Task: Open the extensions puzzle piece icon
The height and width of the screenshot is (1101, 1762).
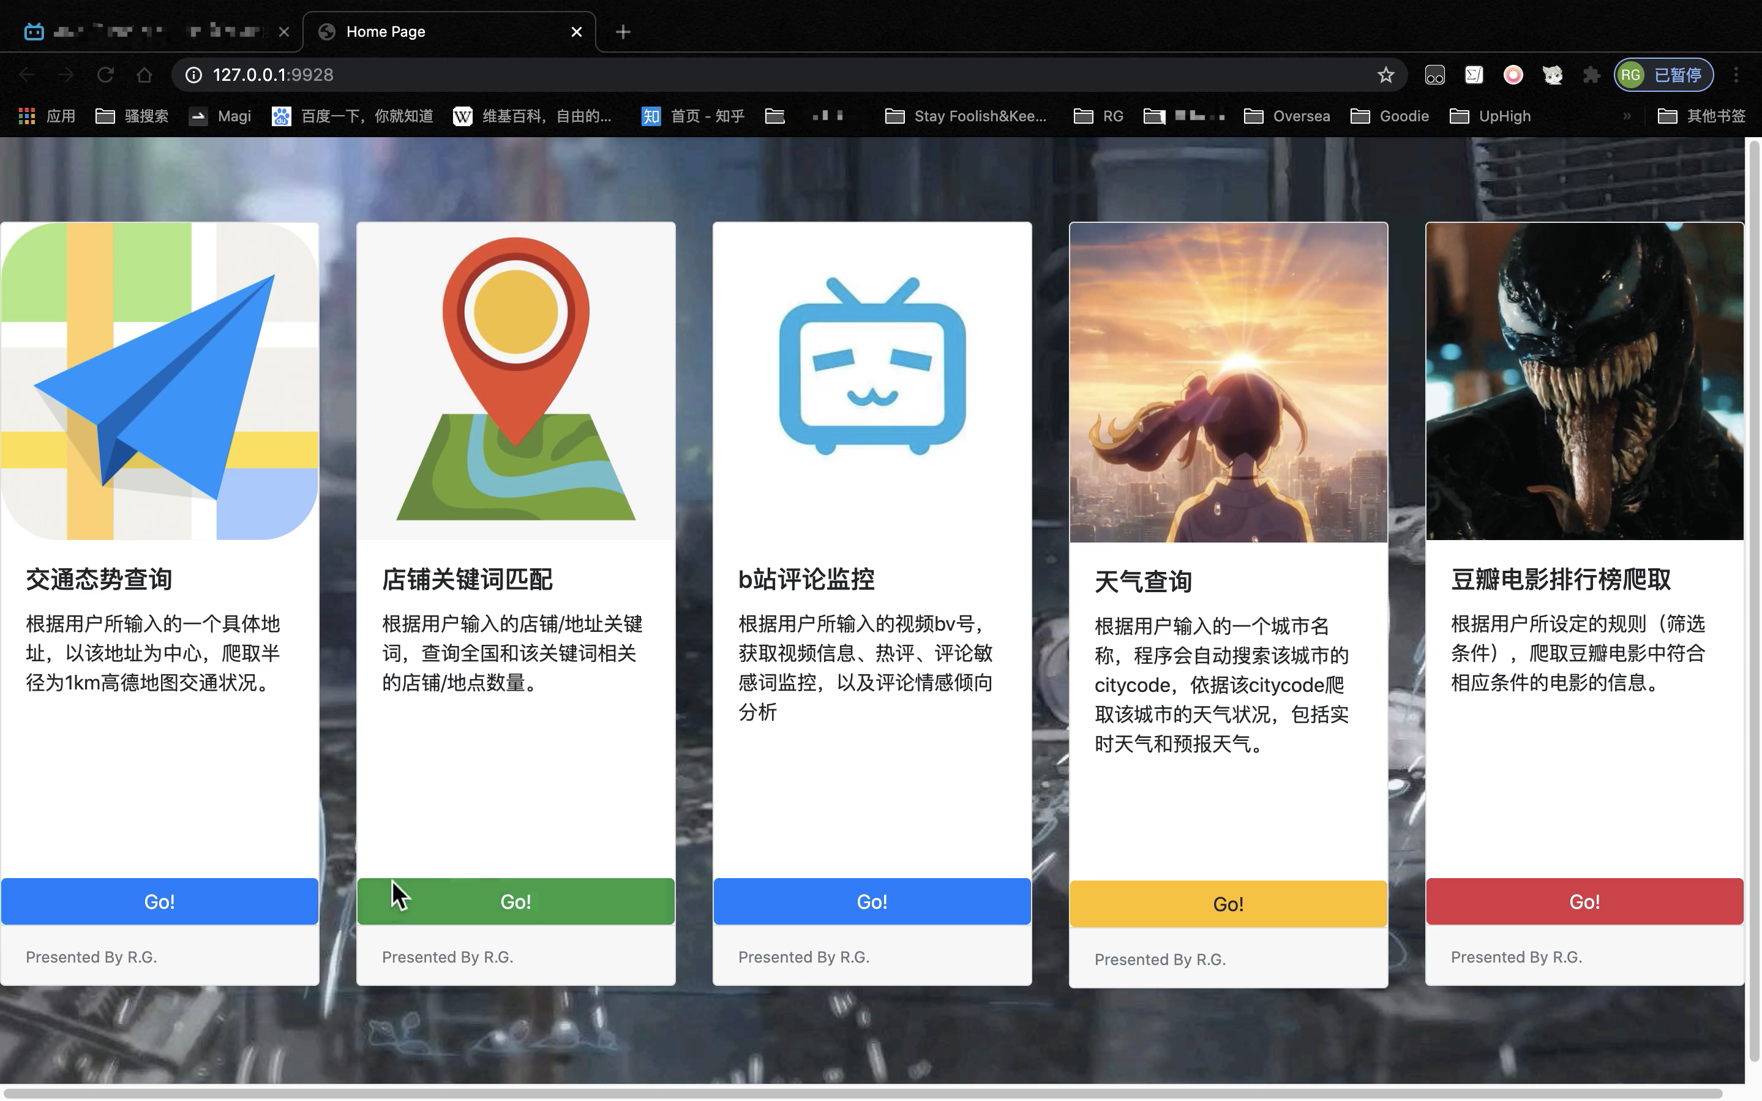Action: pos(1591,75)
